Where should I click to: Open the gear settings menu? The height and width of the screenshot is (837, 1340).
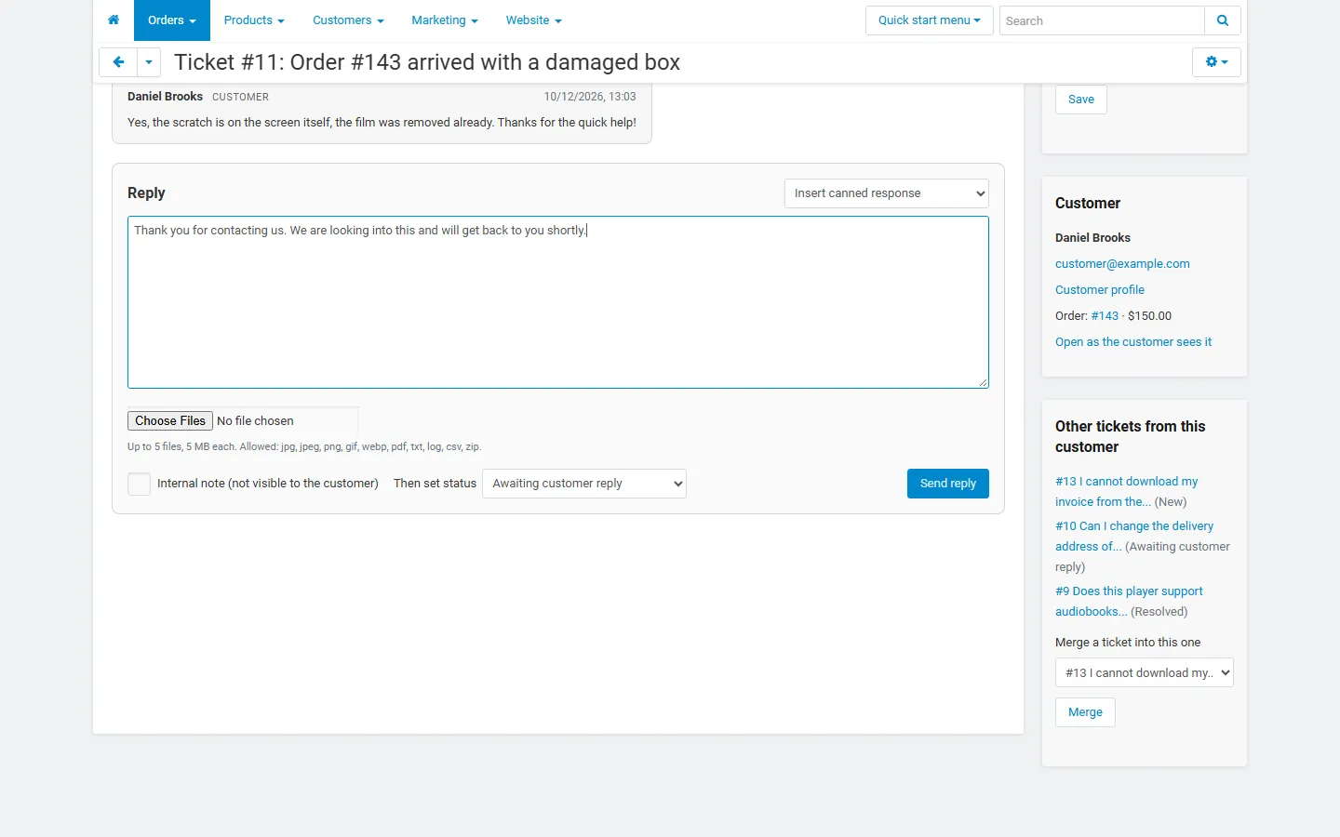(x=1216, y=62)
